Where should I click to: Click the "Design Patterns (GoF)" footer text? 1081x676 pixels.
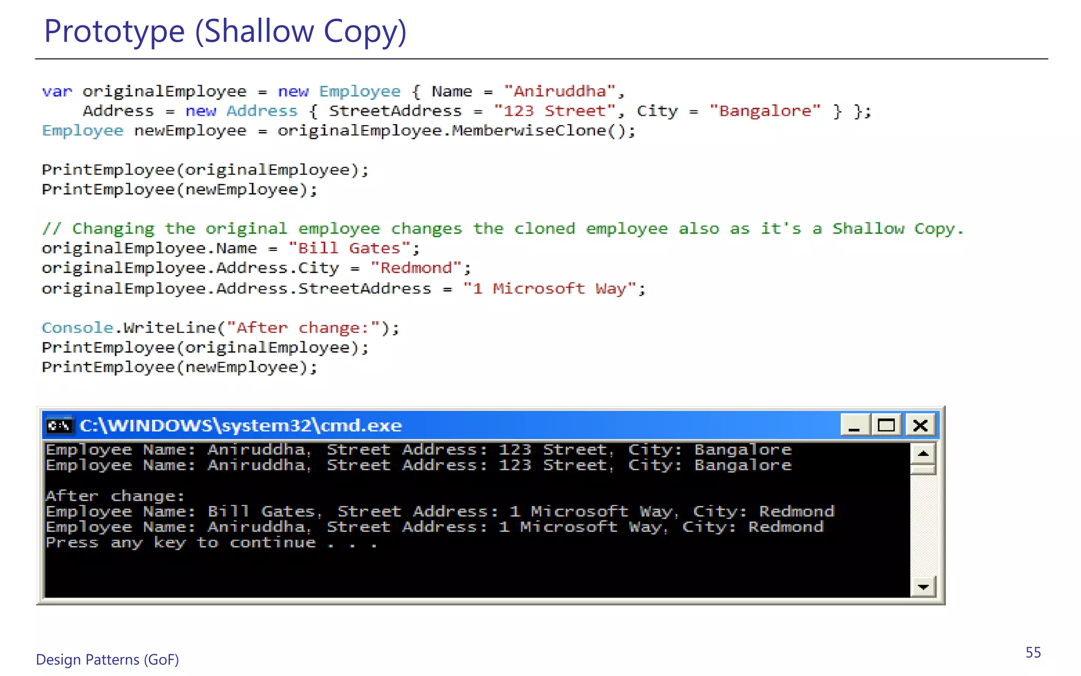107,660
